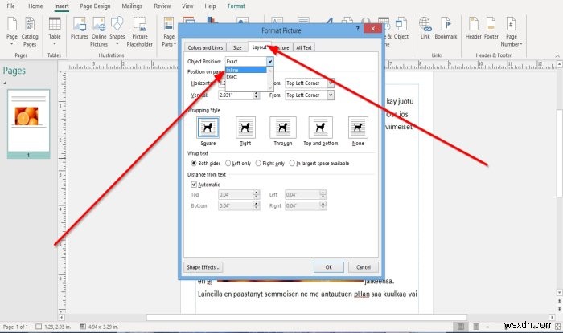Open Horizontal From Top Left Corner dropdown

click(x=331, y=83)
